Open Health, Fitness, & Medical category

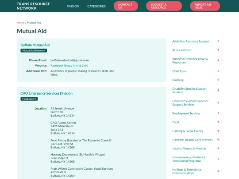(x=189, y=149)
